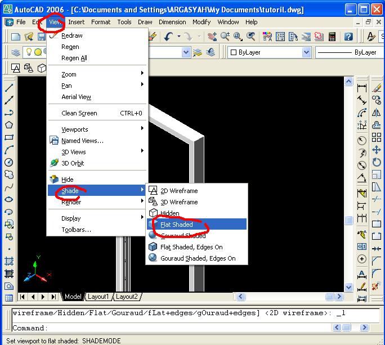The width and height of the screenshot is (385, 345).
Task: Select the Move modify tool
Action: [377, 150]
